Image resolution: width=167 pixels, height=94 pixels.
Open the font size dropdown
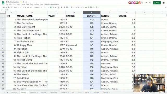[x=46, y=7]
